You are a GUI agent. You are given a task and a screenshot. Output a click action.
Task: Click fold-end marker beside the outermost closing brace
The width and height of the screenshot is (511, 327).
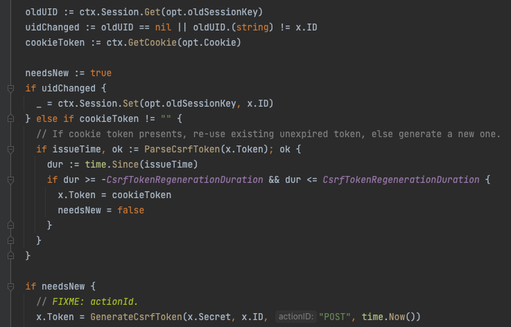11,256
